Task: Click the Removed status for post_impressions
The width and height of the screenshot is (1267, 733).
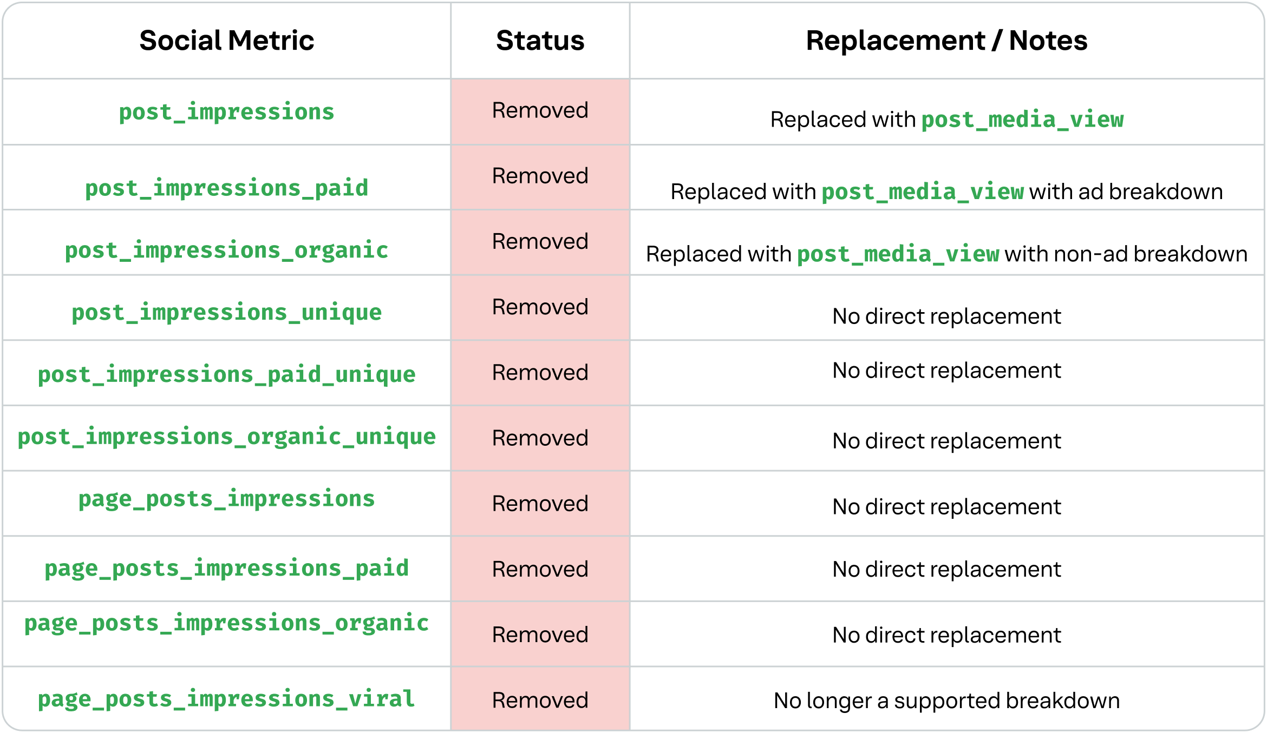Action: coord(540,110)
